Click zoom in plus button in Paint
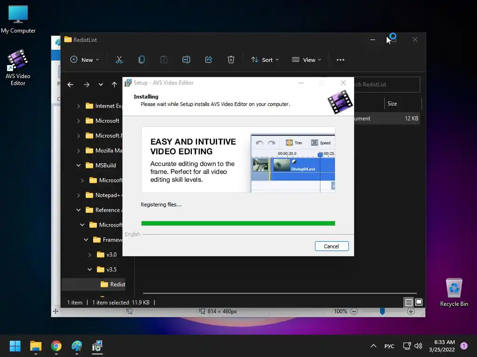Screen dimensions: 477x357 [411, 311]
